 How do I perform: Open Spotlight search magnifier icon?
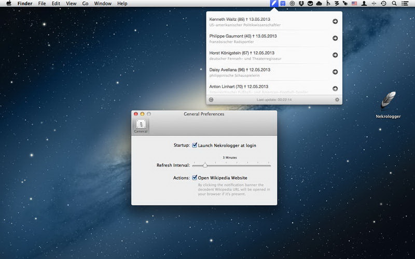394,4
